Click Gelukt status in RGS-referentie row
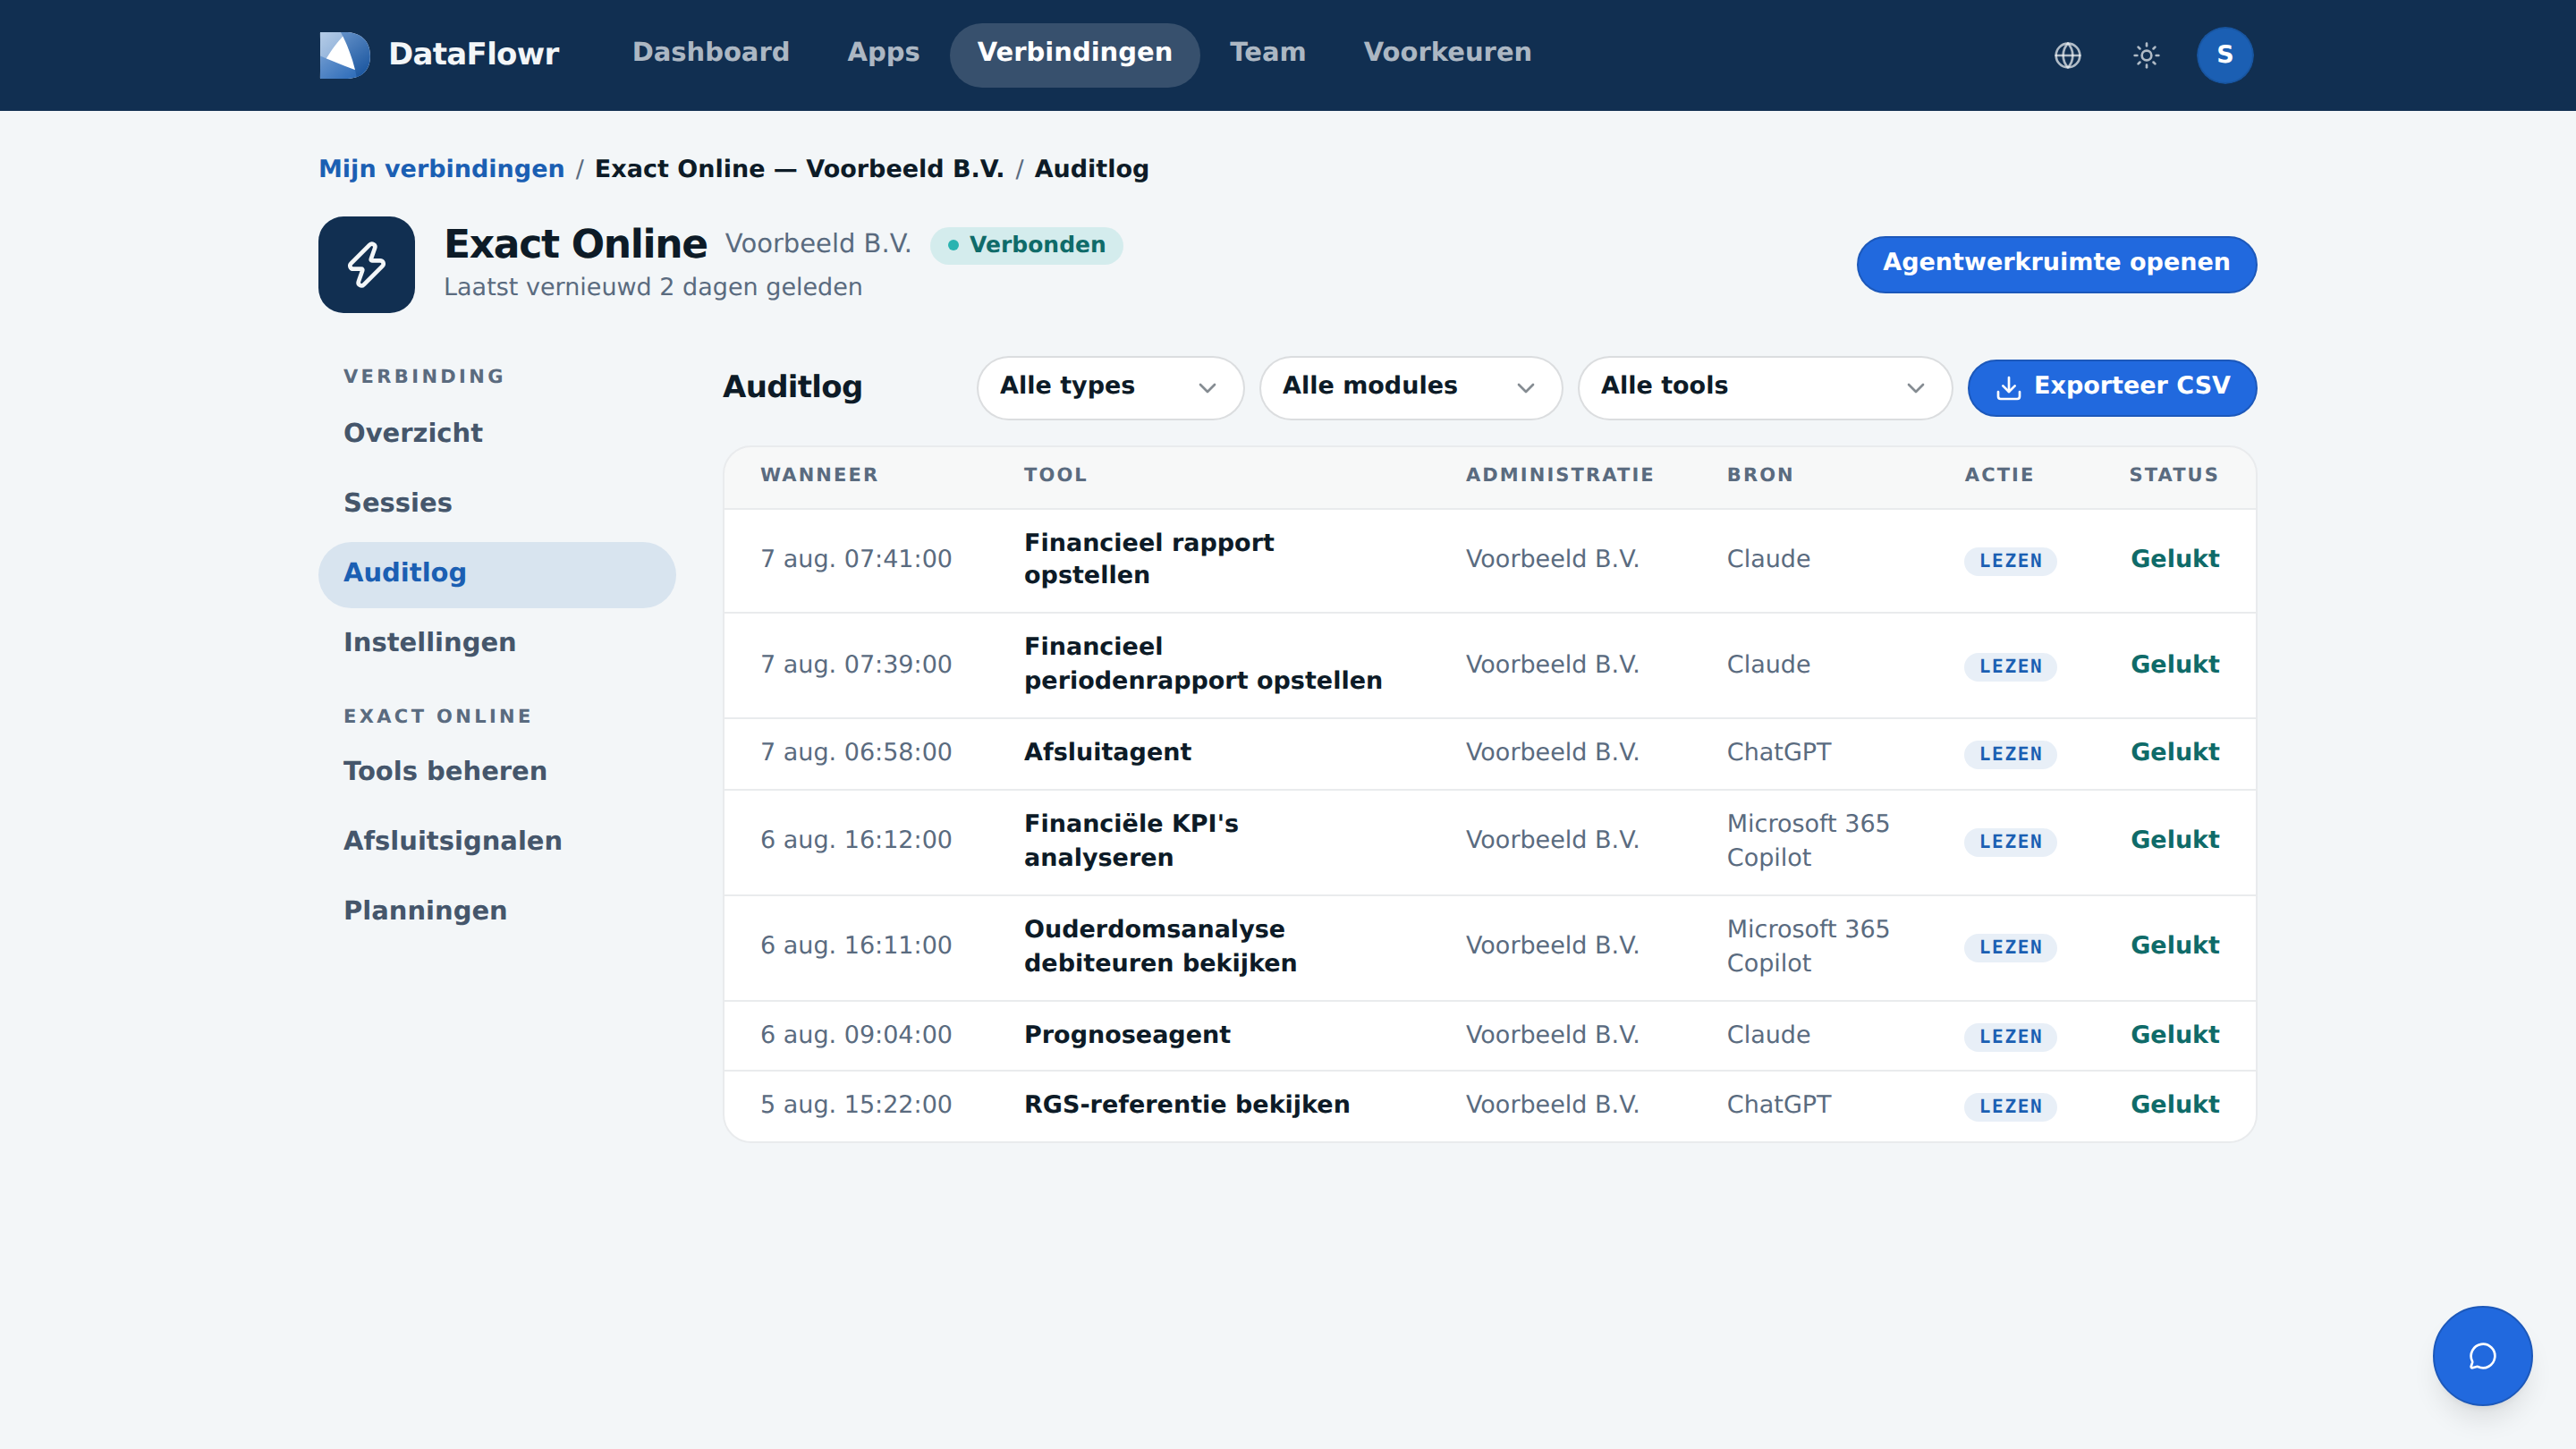2576x1449 pixels. pos(2174,1105)
